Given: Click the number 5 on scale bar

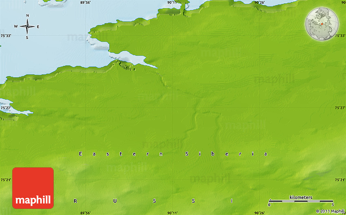Looking at the screenshot, I should click(x=333, y=204).
